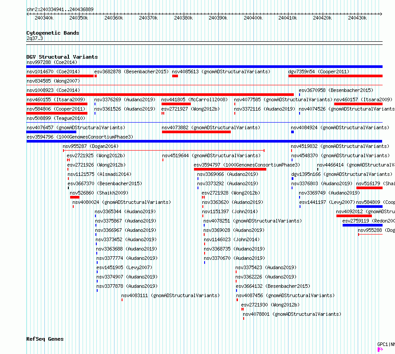Click nsv3363620 (Audano2019) label
Viewport: 395px width, 354px height.
pos(233,202)
